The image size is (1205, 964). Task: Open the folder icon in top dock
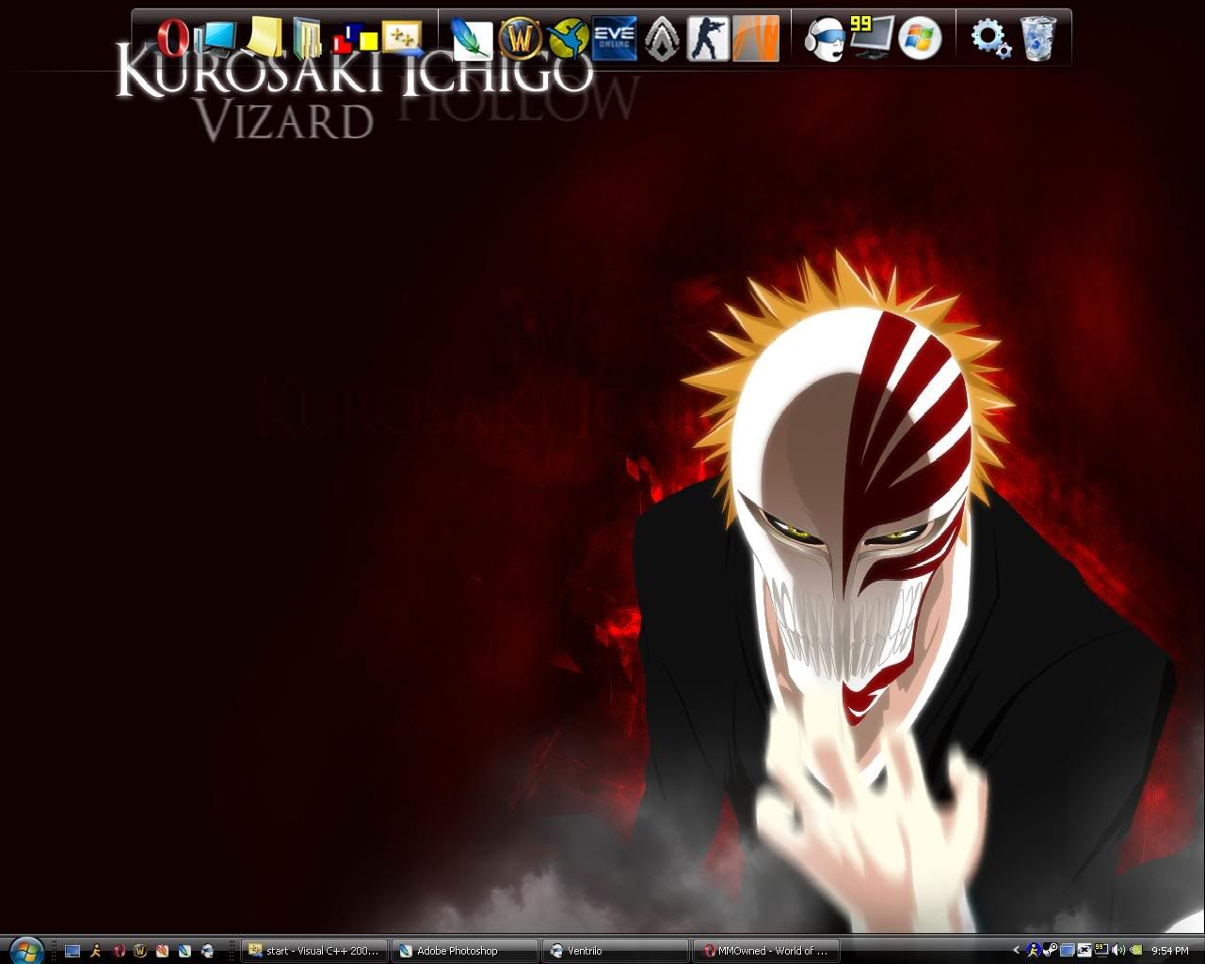point(308,40)
